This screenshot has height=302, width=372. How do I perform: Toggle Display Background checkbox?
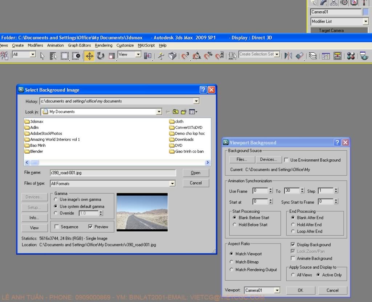[293, 244]
